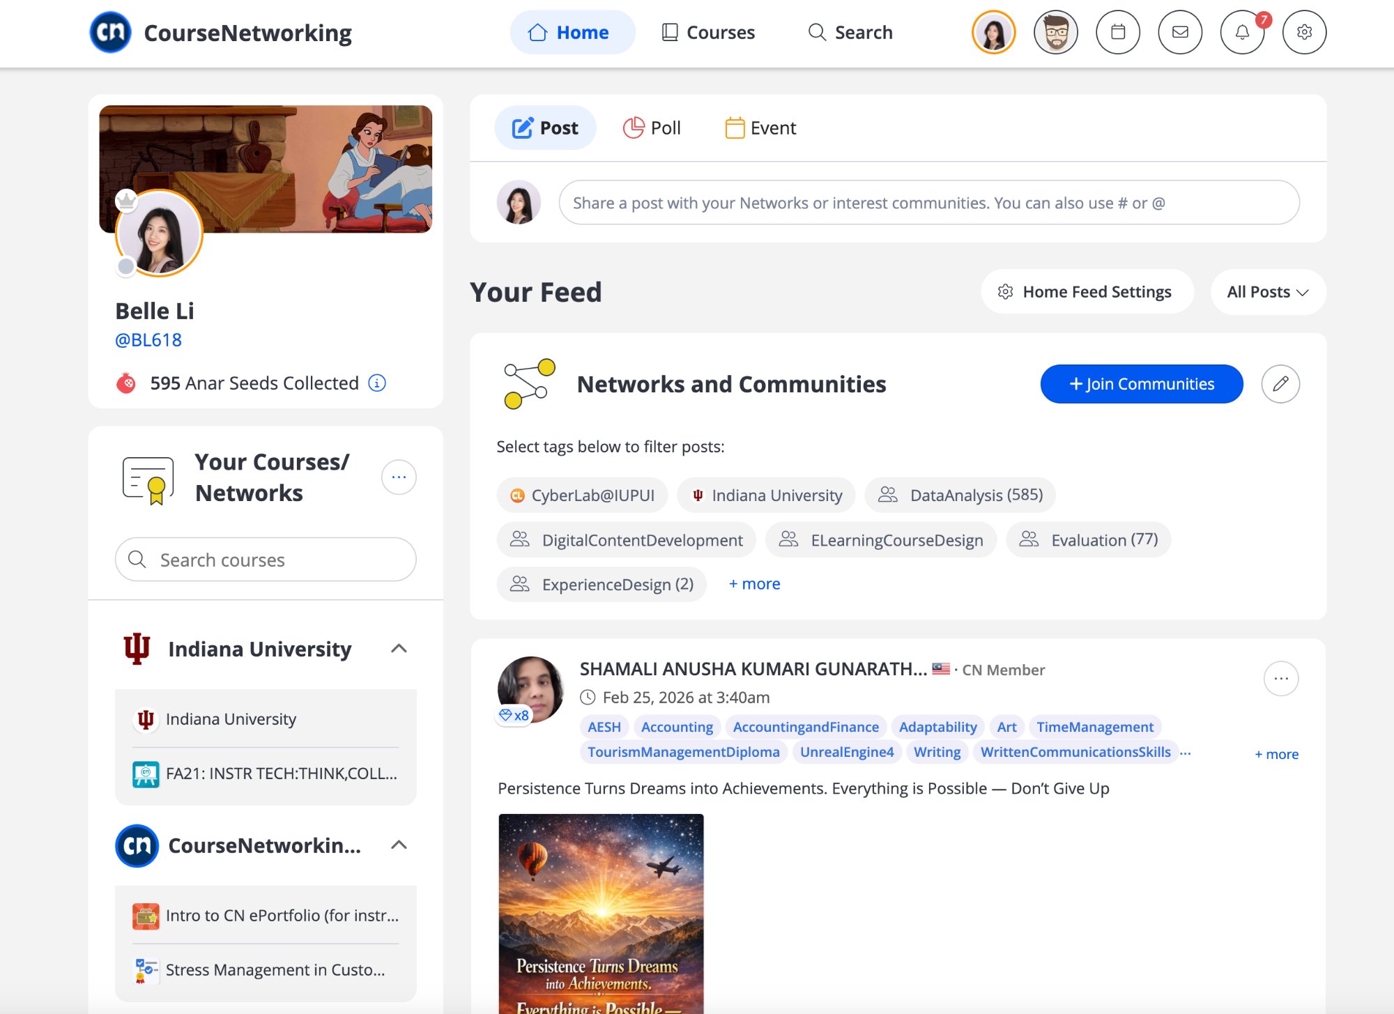Open the Anar Seeds info icon
Screen dimensions: 1394x1014
click(376, 383)
